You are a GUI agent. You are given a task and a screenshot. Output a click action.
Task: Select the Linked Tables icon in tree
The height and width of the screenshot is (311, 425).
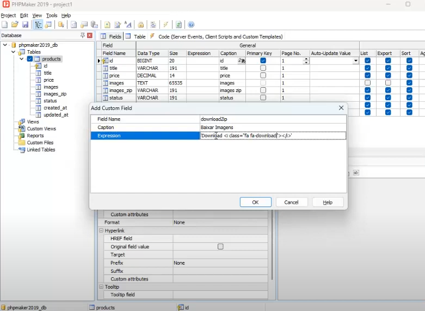pyautogui.click(x=22, y=150)
